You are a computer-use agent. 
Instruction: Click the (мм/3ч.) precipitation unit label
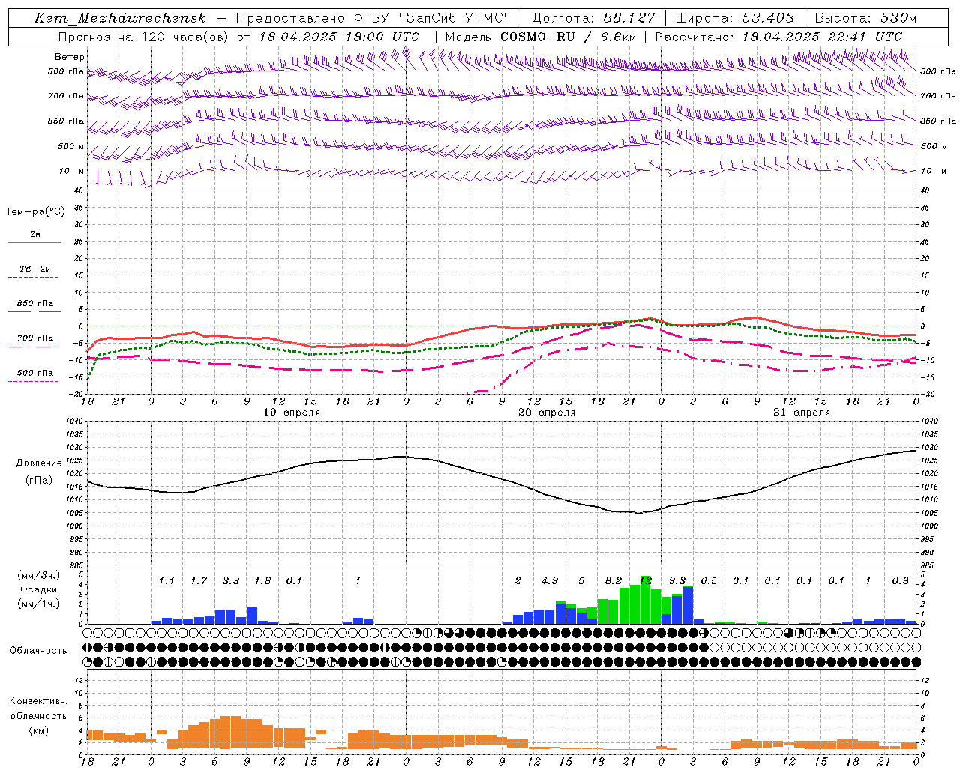(39, 575)
